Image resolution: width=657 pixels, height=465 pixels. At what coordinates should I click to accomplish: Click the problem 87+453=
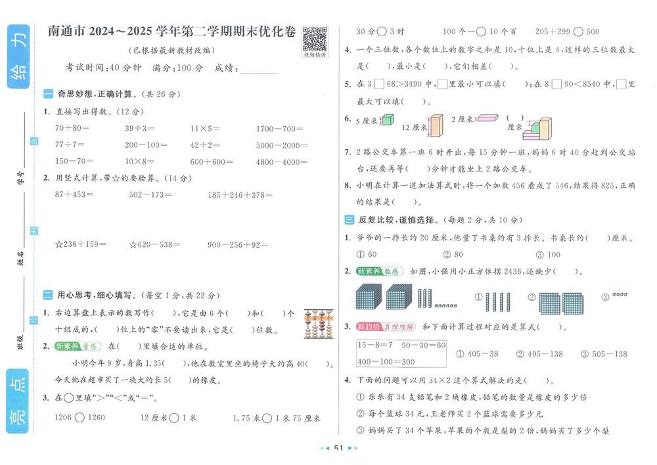point(74,194)
